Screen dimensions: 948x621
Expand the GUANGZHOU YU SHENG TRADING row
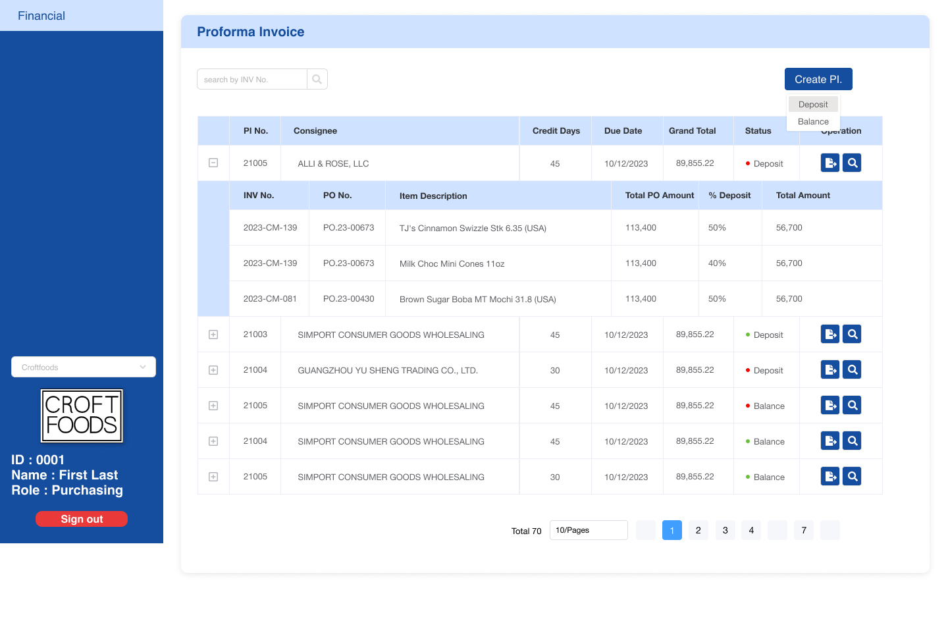[x=213, y=370]
